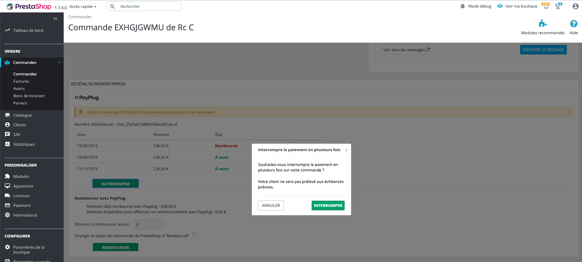The height and width of the screenshot is (262, 582).
Task: Open Bons de livraison in the sidebar
Action: click(29, 96)
